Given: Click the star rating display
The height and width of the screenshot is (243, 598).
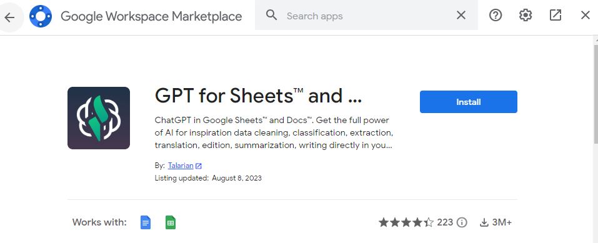Looking at the screenshot, I should point(406,222).
